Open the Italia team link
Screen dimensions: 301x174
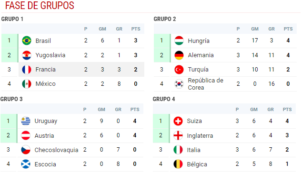tap(193, 150)
